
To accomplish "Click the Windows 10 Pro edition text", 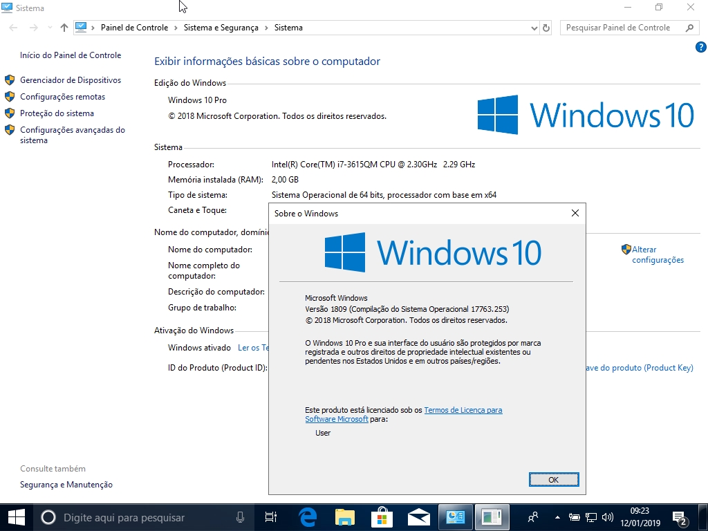I will 197,100.
